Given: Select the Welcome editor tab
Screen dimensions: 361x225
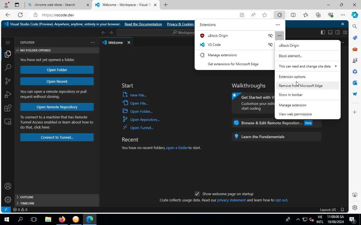Looking at the screenshot, I should tap(115, 42).
